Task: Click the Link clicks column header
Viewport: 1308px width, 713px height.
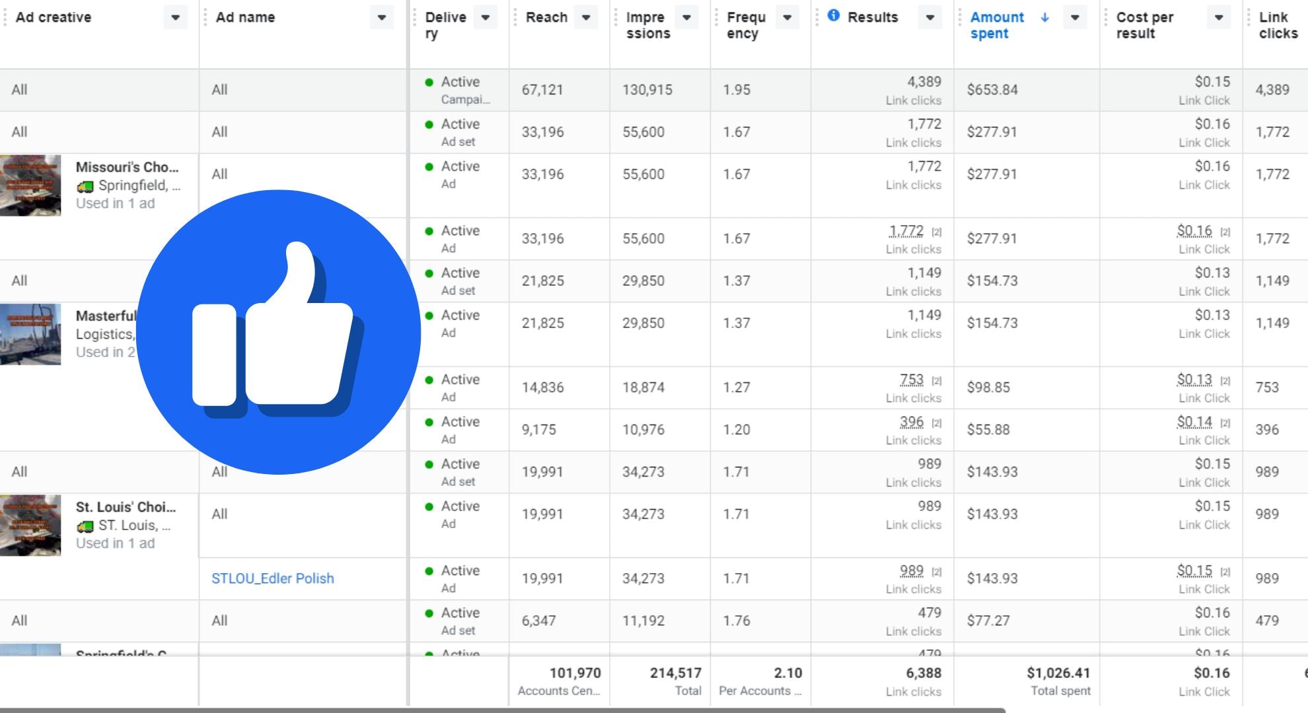Action: tap(1278, 25)
